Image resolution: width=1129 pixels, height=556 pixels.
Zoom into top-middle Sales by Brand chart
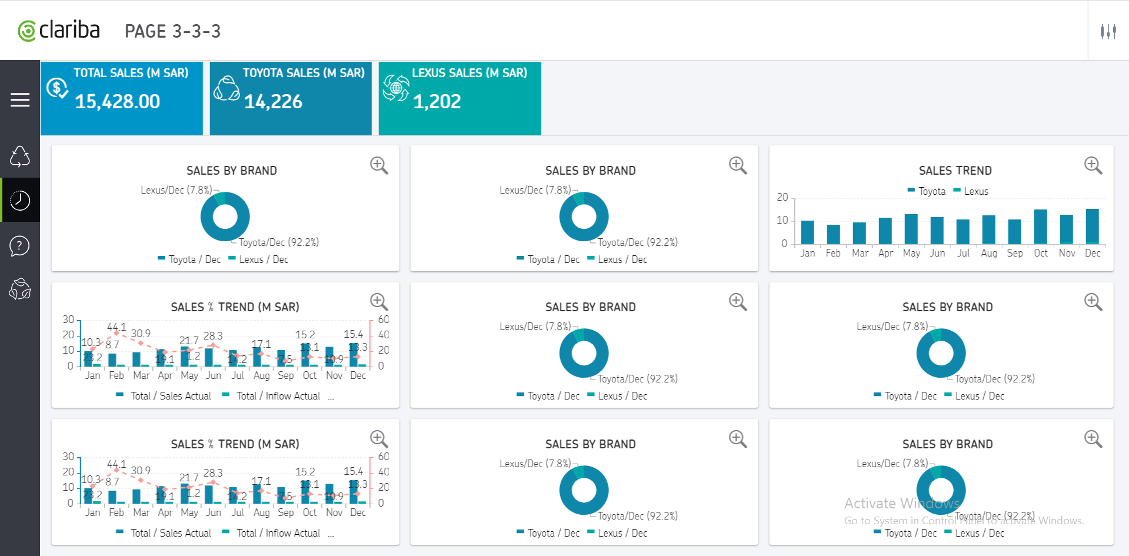tap(738, 165)
